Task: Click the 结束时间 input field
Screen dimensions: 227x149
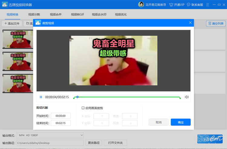Action: (x=61, y=123)
